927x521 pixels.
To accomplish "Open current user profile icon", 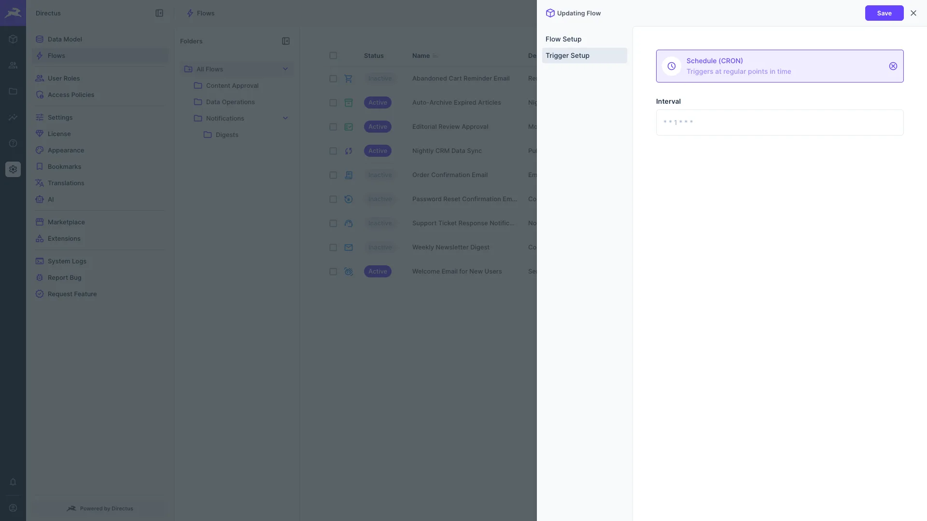I will pyautogui.click(x=13, y=508).
